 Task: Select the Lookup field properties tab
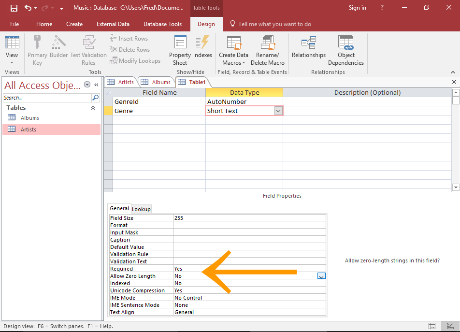point(141,209)
